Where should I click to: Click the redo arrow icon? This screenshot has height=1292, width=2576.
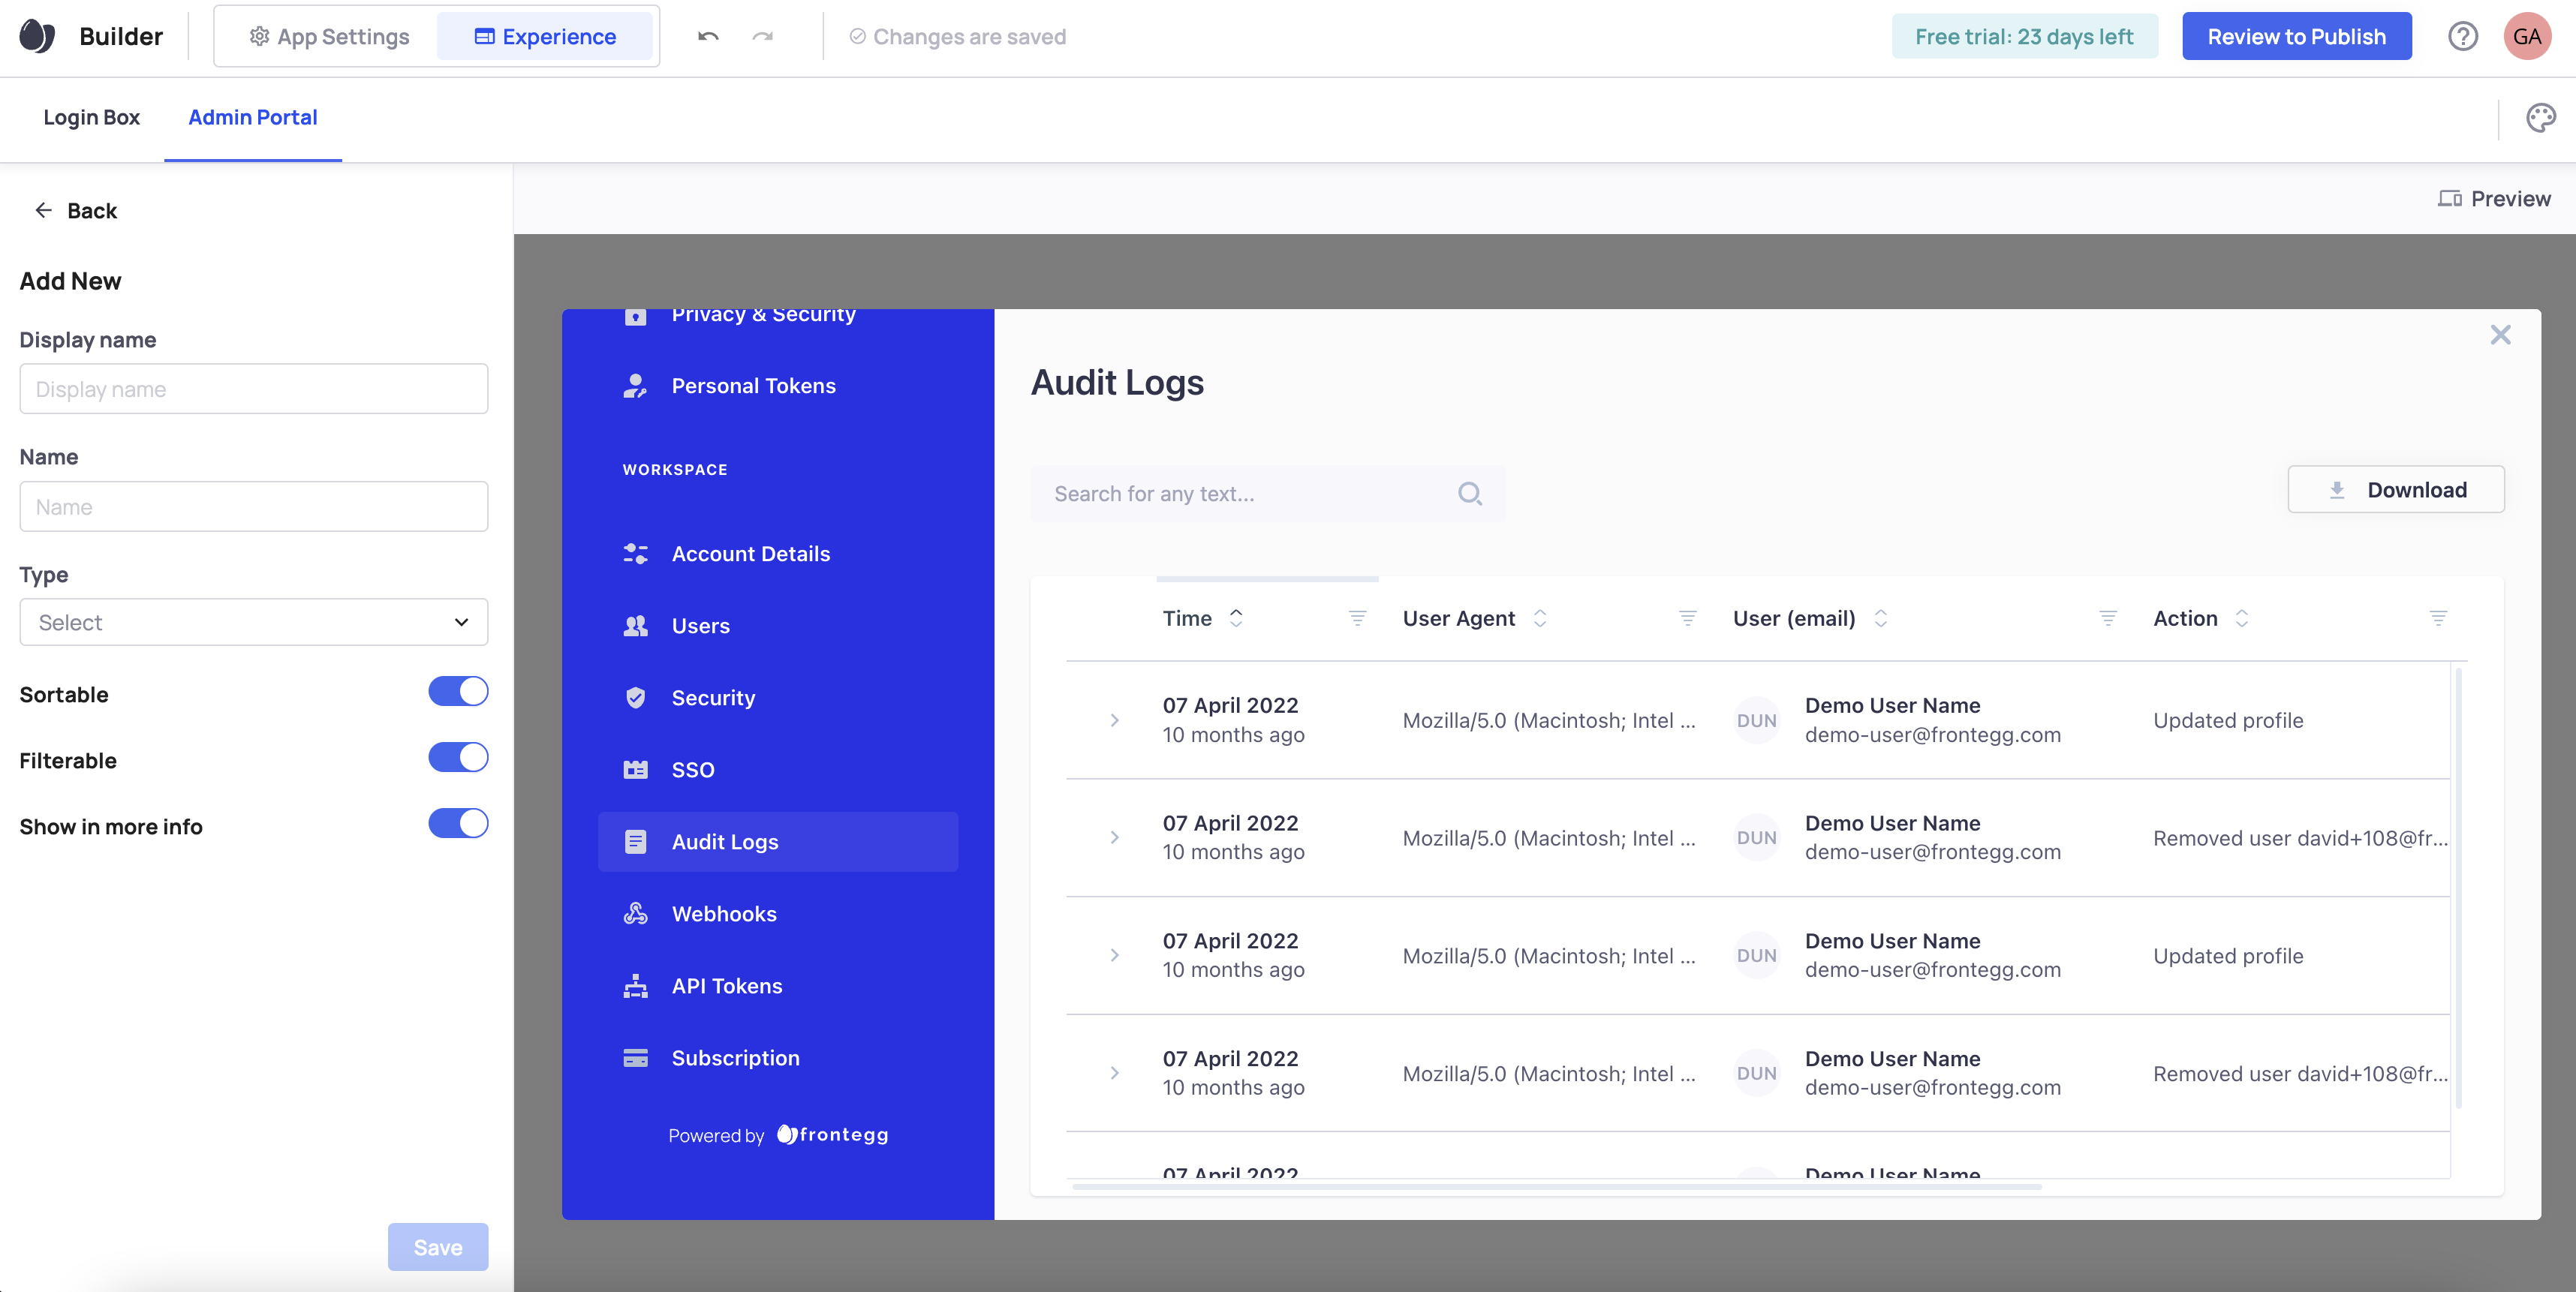[763, 37]
